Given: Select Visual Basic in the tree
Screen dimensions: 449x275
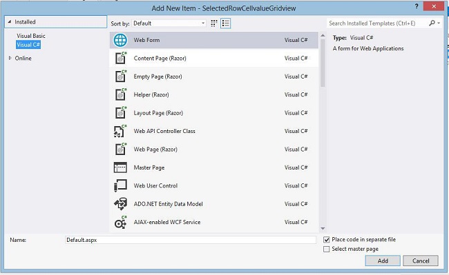Looking at the screenshot, I should tap(31, 36).
